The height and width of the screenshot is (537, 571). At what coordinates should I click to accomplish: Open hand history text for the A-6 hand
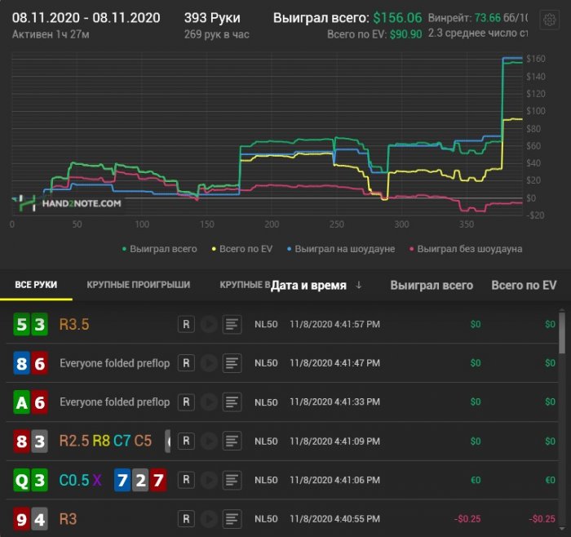232,402
